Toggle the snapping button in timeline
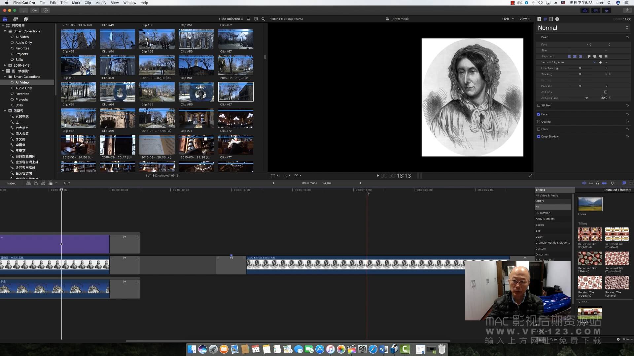 click(604, 183)
